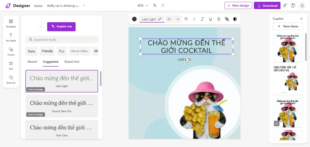The height and width of the screenshot is (147, 310).
Task: Click the Undo arrow icon
Action: 155,5
